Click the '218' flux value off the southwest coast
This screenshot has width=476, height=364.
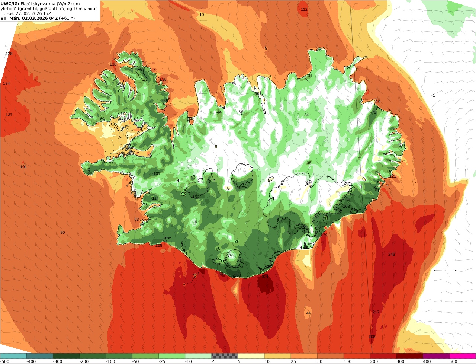click(159, 245)
